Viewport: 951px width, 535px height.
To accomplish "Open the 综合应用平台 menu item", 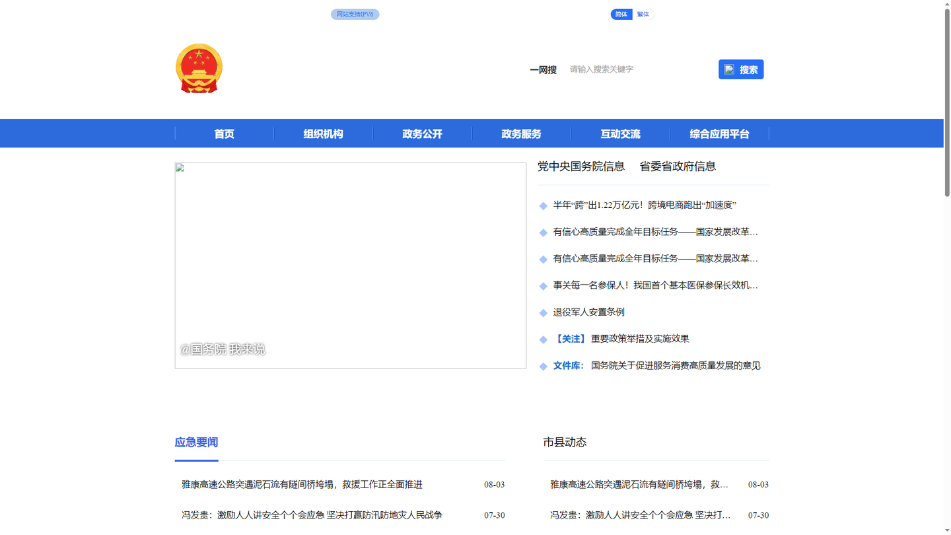I will click(720, 133).
